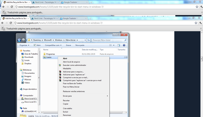
Task: Expand the Enviar para submenu arrow
Action: [x=107, y=96]
